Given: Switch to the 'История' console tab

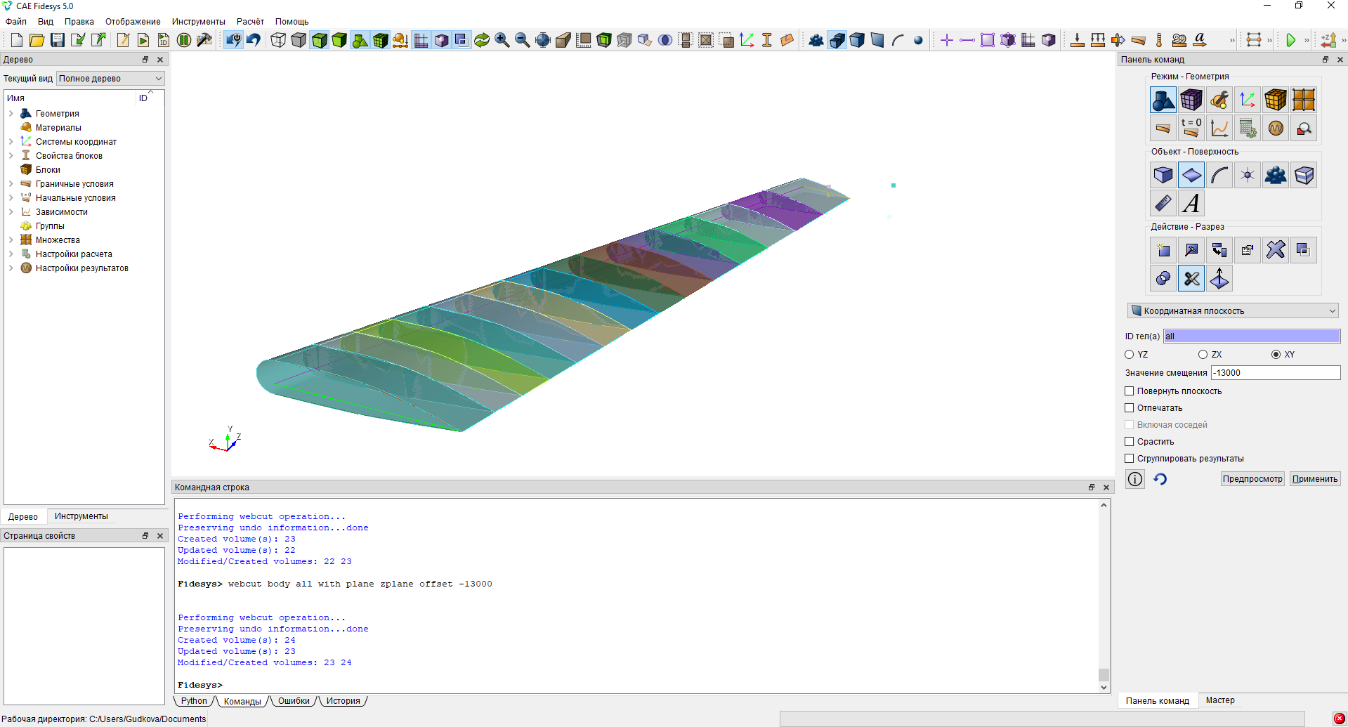Looking at the screenshot, I should pyautogui.click(x=343, y=701).
